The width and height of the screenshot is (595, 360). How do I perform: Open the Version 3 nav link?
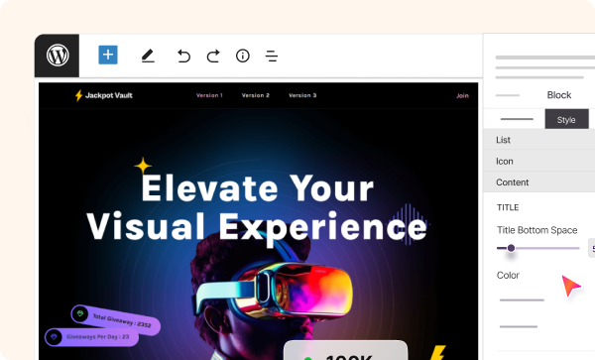point(302,95)
